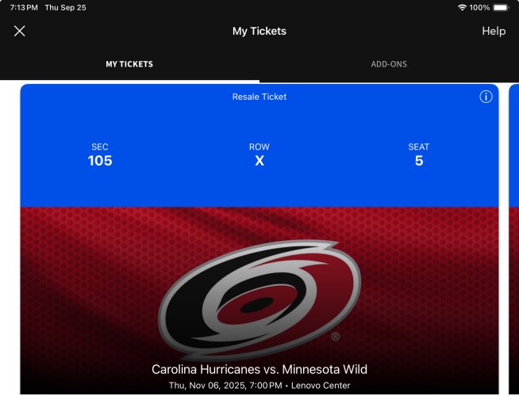Tap the My Tickets header title

[x=259, y=31]
